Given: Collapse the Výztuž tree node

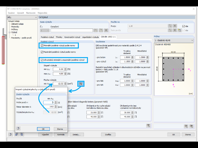Looking at the screenshot, I should tap(9, 32).
